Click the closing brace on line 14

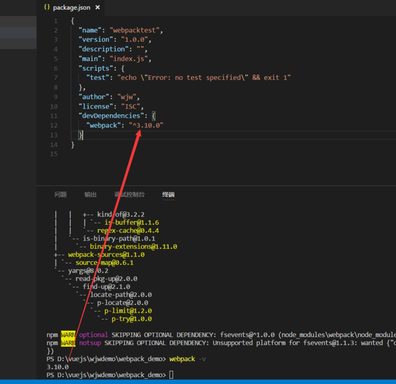73,145
